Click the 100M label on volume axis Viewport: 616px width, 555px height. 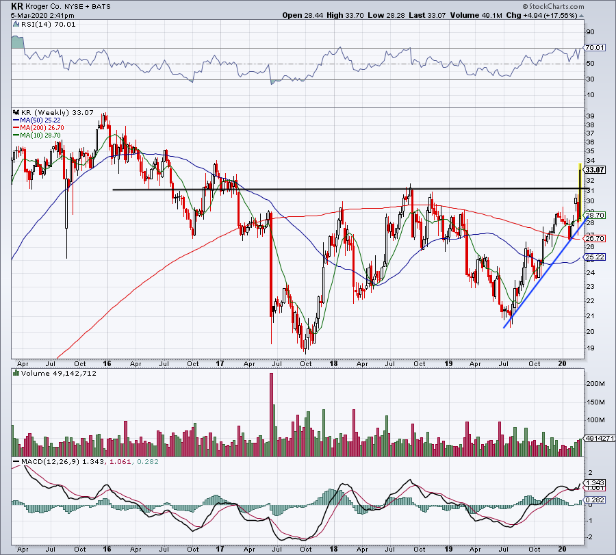pyautogui.click(x=595, y=420)
